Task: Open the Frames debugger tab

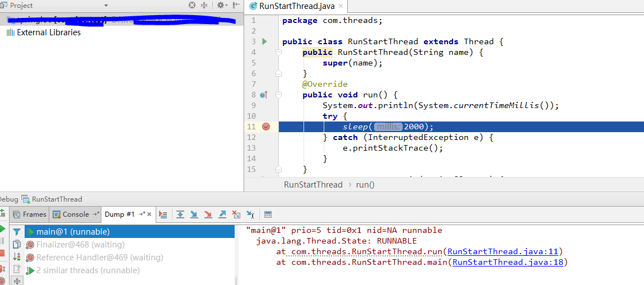Action: pos(30,214)
